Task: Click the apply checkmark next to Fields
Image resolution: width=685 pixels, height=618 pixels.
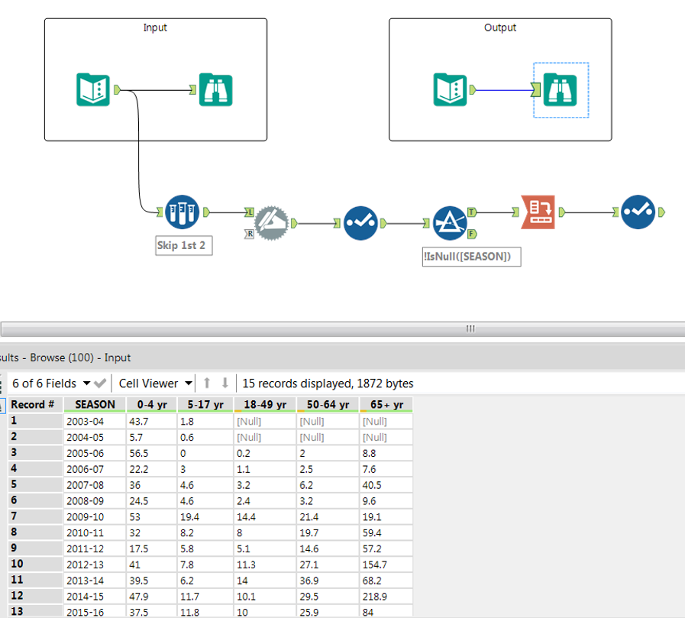Action: (100, 383)
